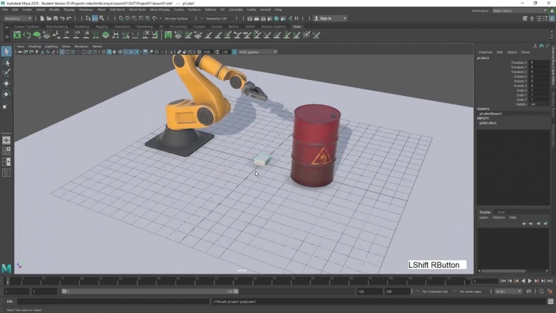This screenshot has width=556, height=313.
Task: Open the No Character Set dropdown arrow
Action: [x=418, y=291]
